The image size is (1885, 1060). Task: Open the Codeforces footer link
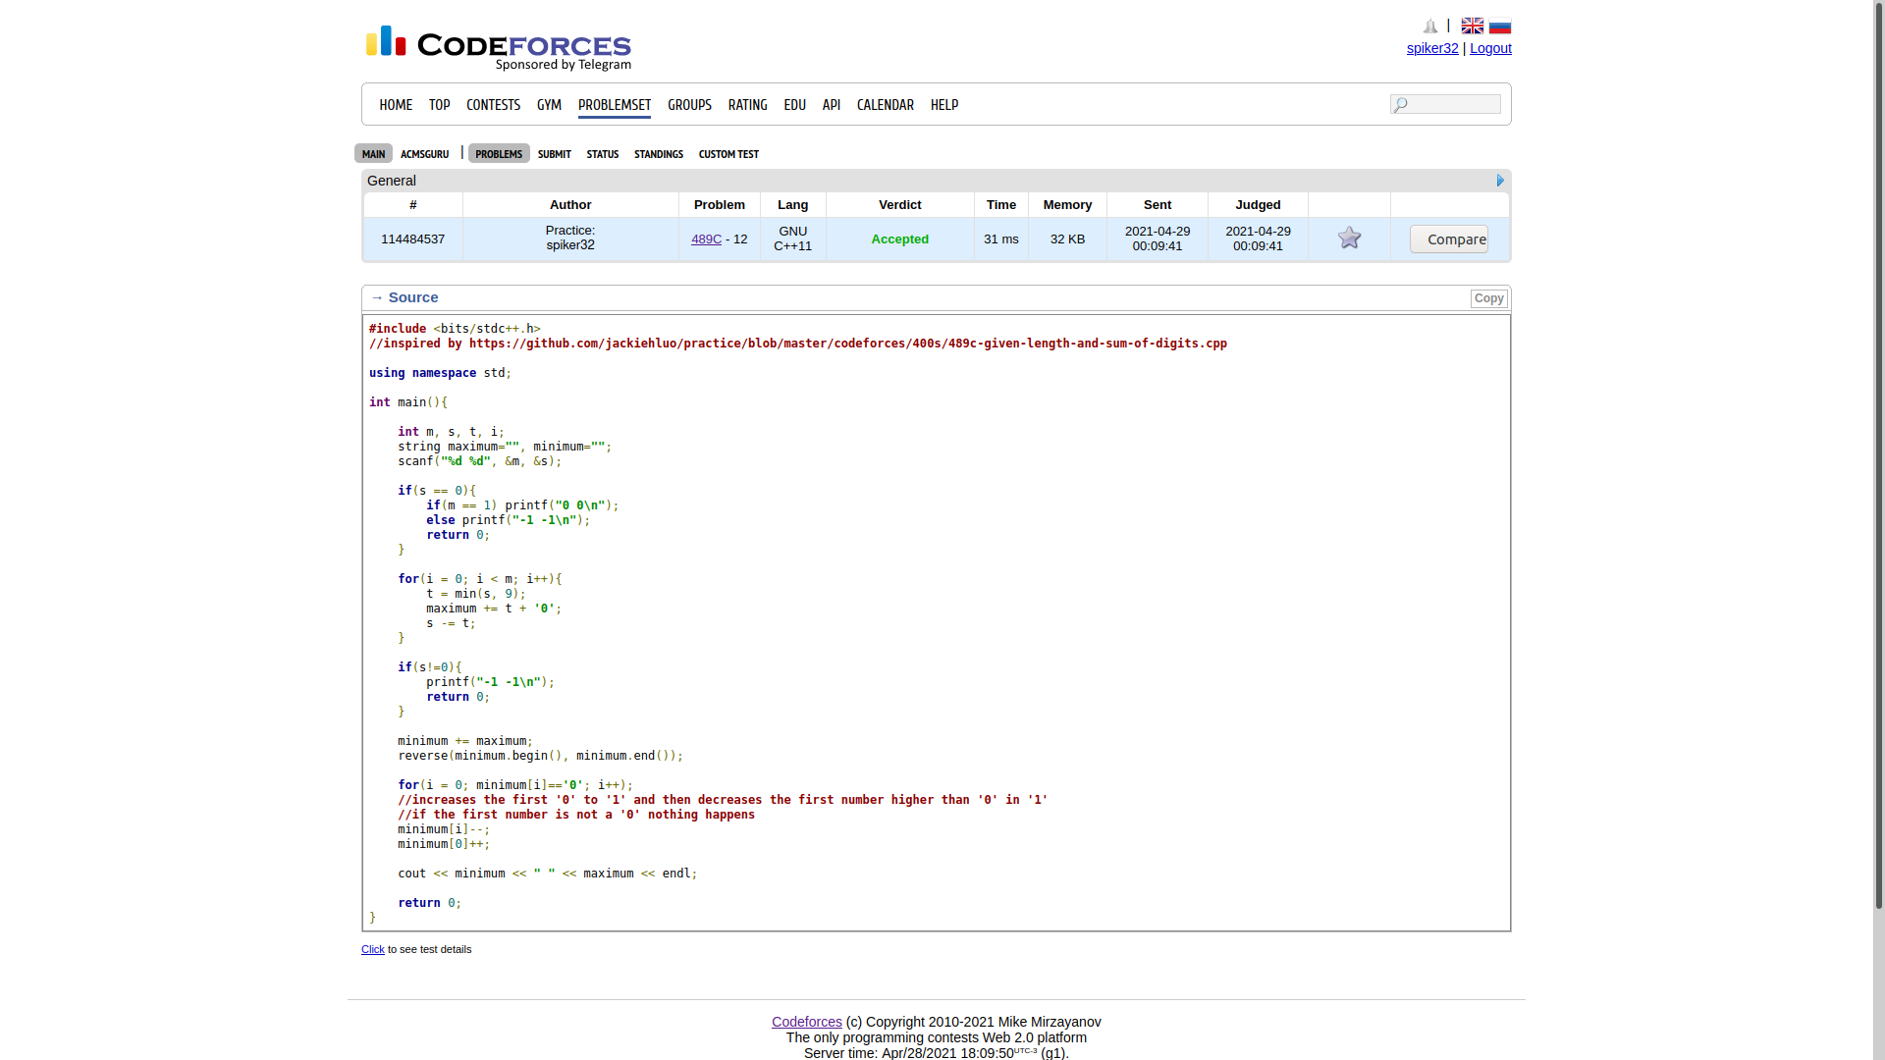click(x=807, y=1022)
